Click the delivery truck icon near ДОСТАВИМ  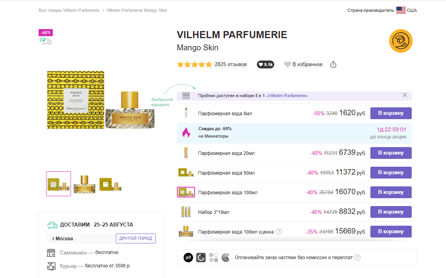pyautogui.click(x=52, y=225)
